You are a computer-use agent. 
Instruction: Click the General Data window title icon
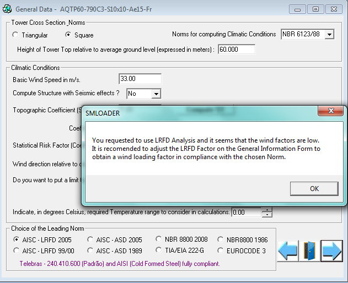pos(7,9)
